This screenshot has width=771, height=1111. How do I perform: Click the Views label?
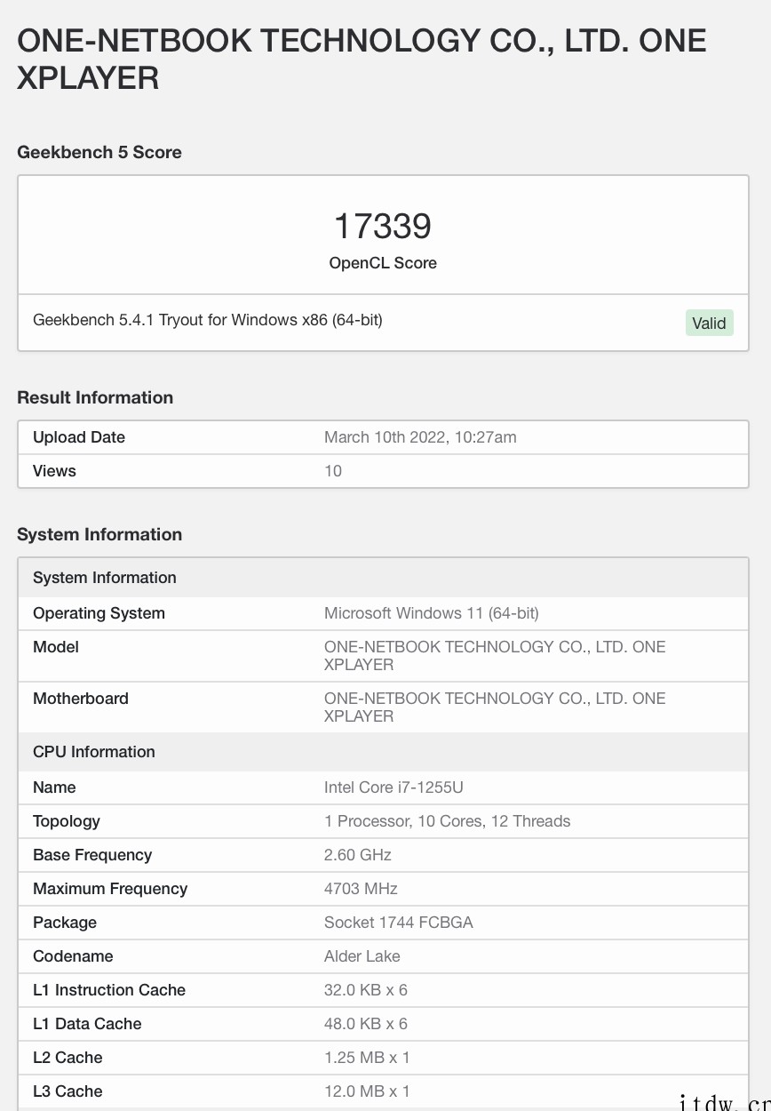[54, 471]
